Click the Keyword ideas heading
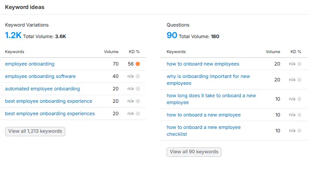 point(24,7)
